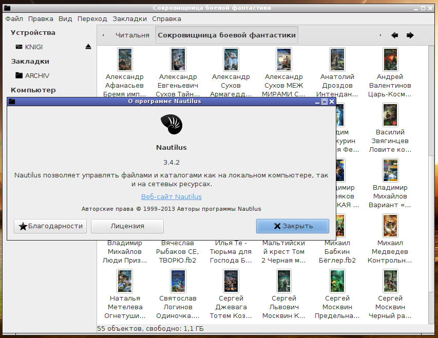Open the book Сергей Москвин Черный ра...
The image size is (438, 338).
(390, 294)
